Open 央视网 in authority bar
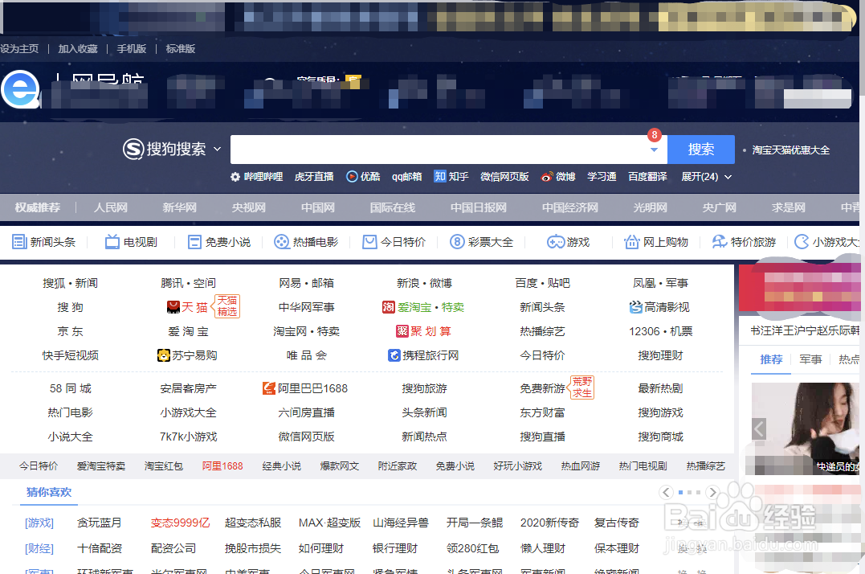 249,207
